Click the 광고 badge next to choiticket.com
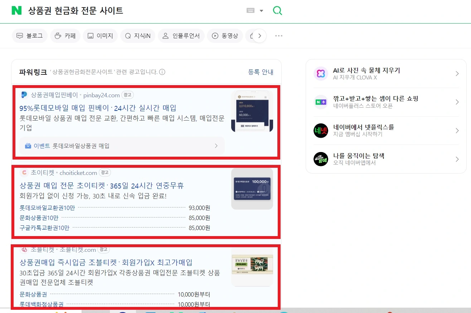Viewport: 471px width, 313px height. tap(105, 173)
